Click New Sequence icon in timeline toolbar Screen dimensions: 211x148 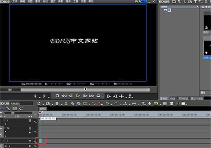39,103
